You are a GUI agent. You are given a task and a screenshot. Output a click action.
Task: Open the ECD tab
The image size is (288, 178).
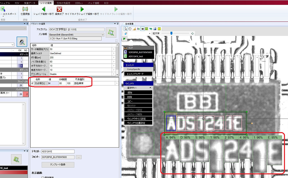point(106,3)
